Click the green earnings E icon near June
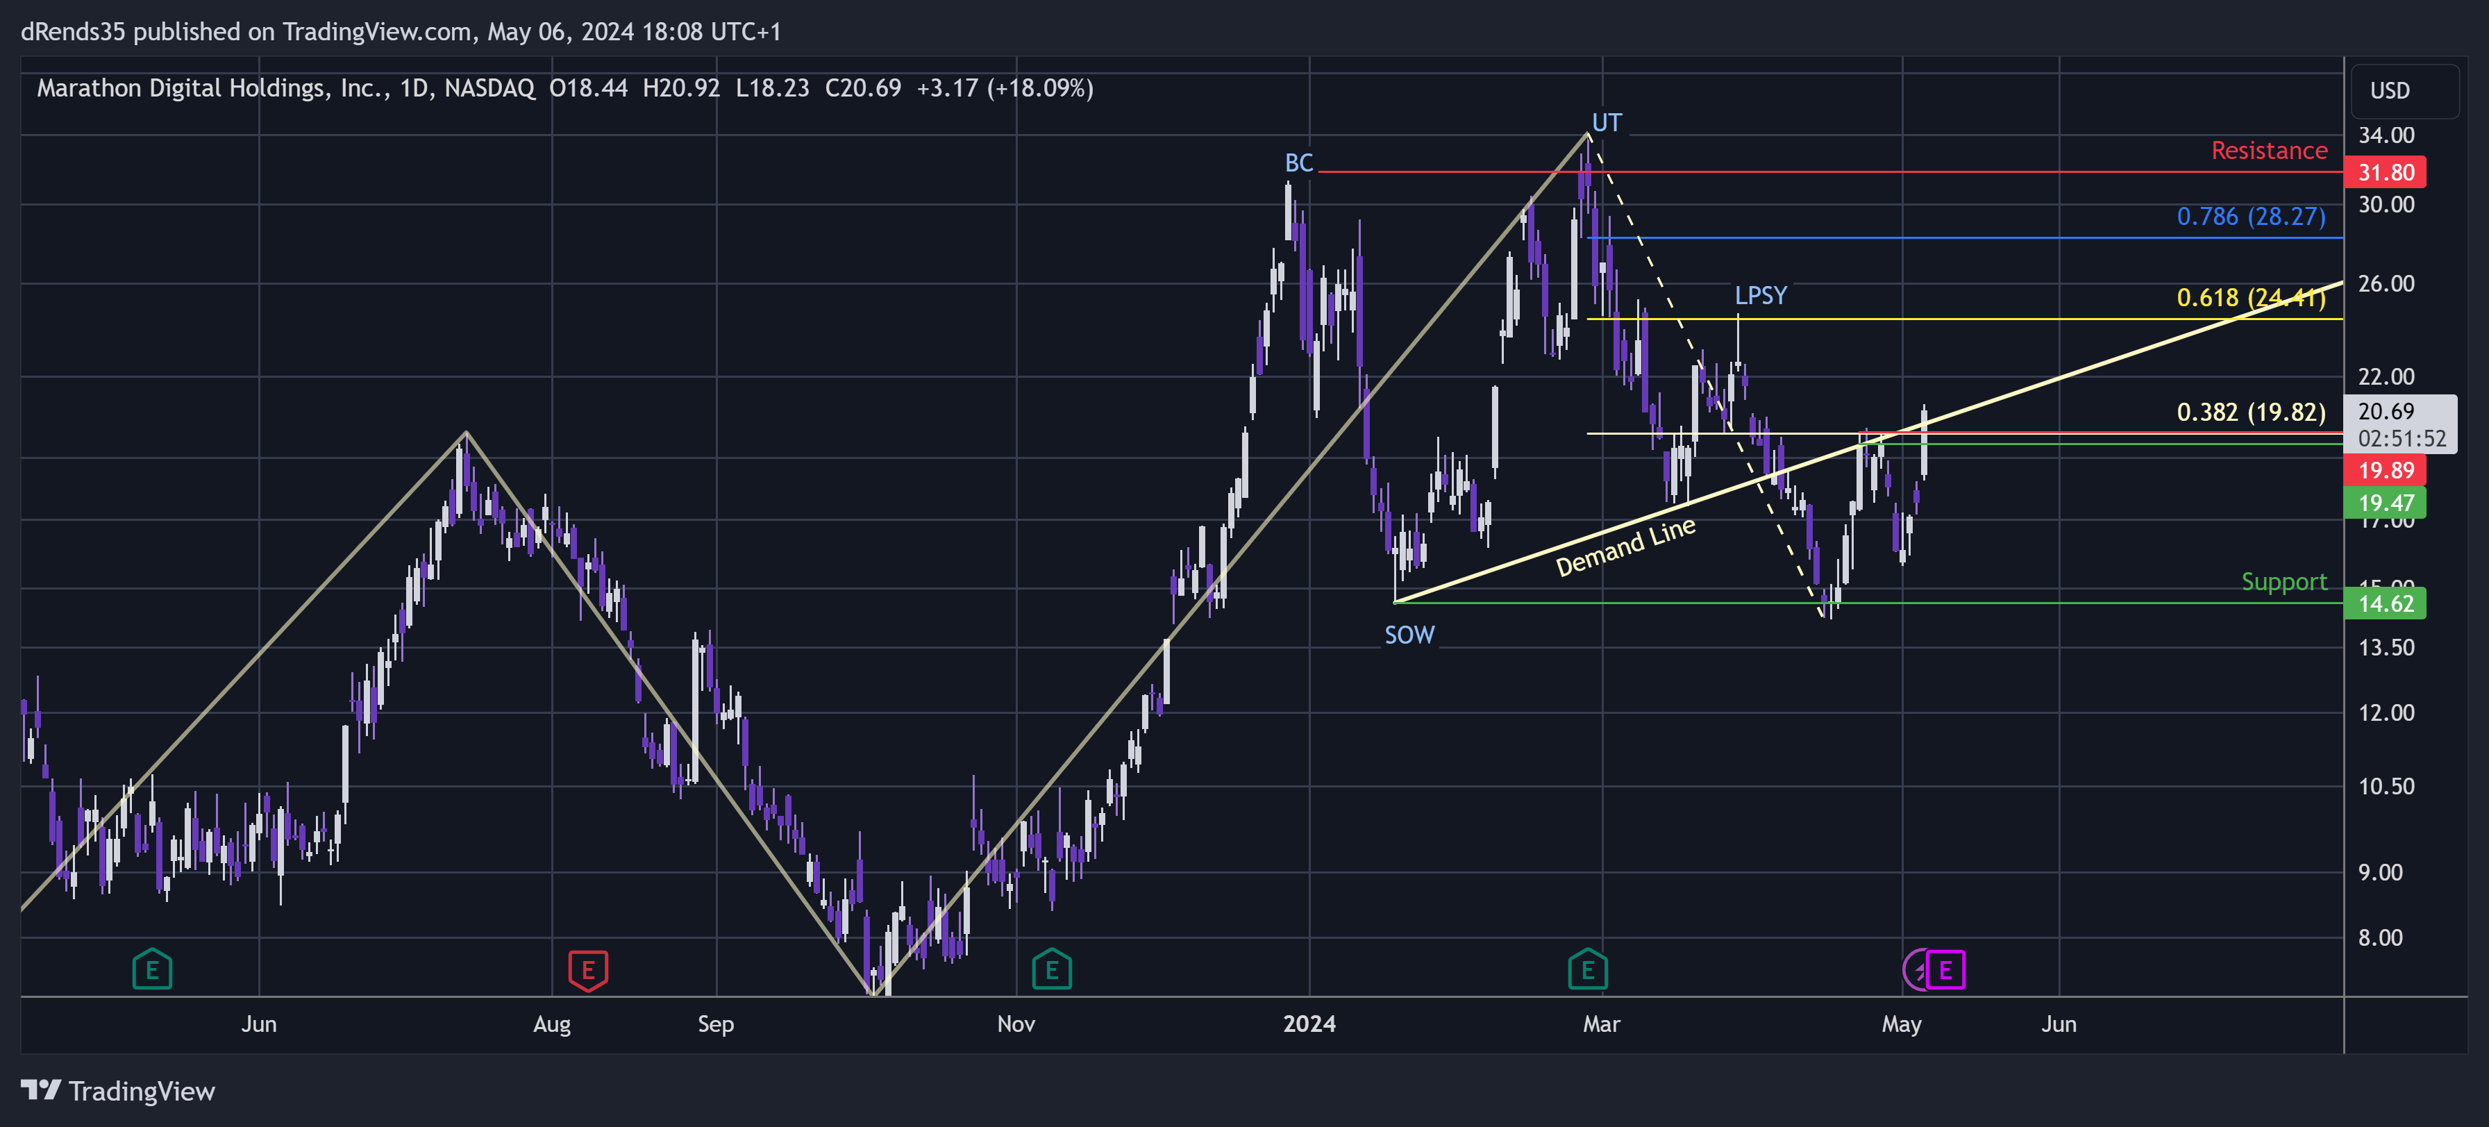 [x=151, y=969]
